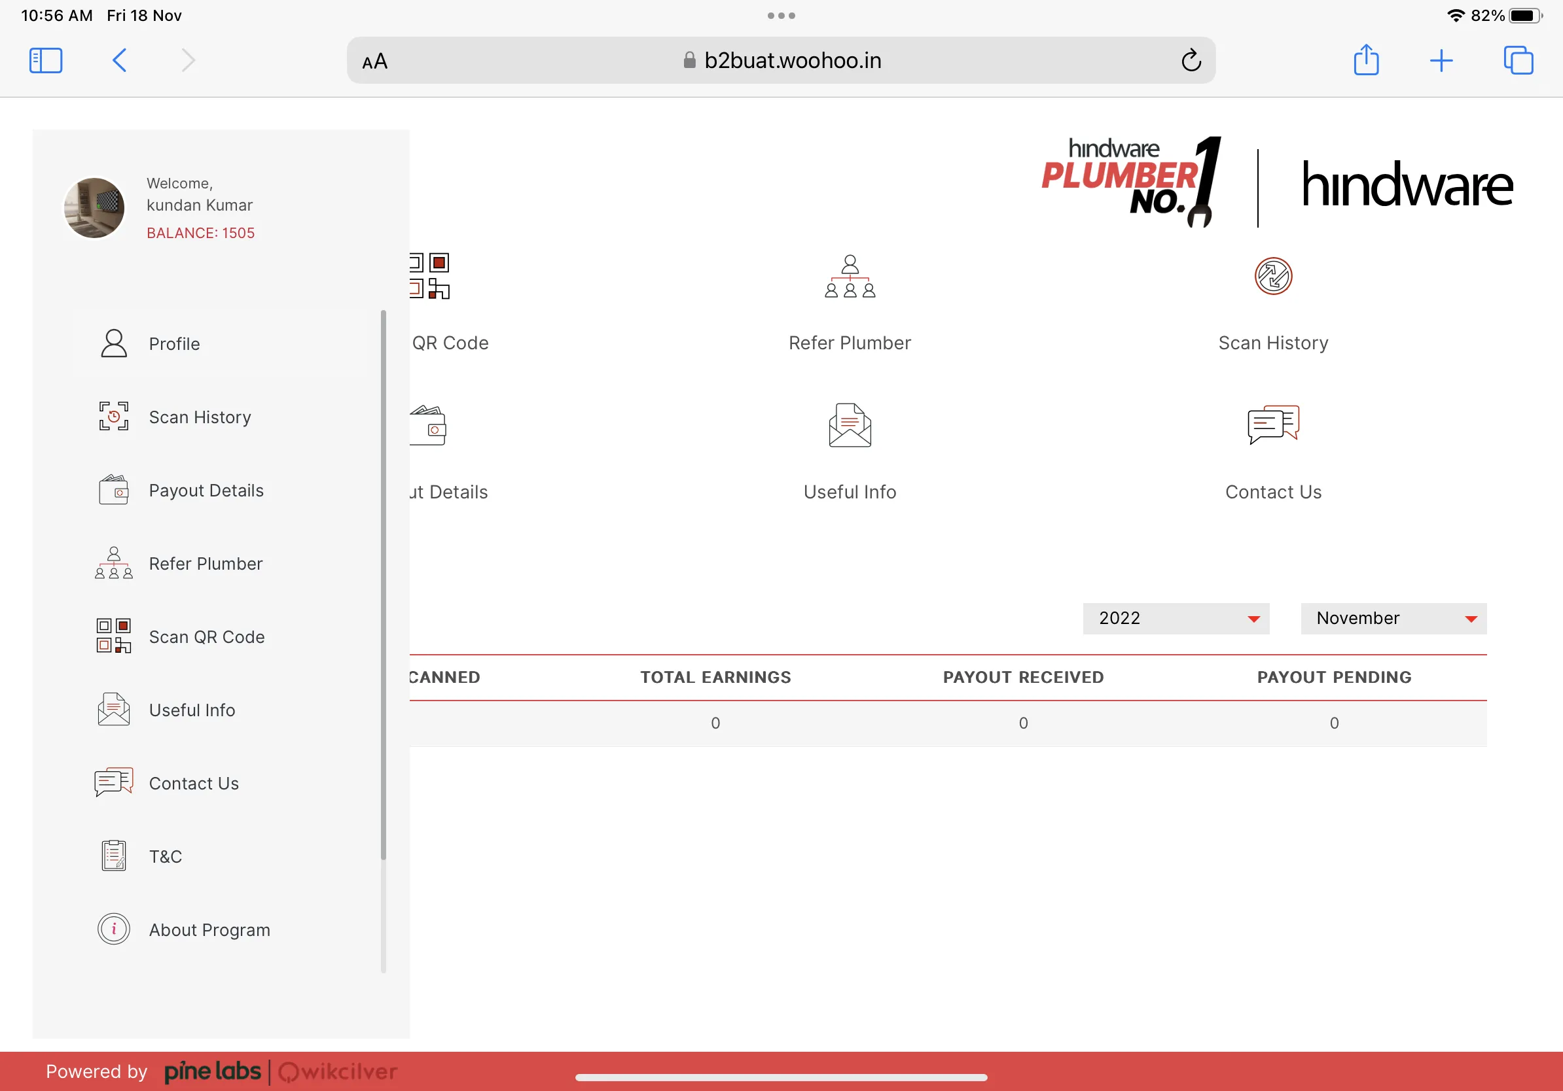Click the sidebar menu scrollbar

[x=384, y=585]
